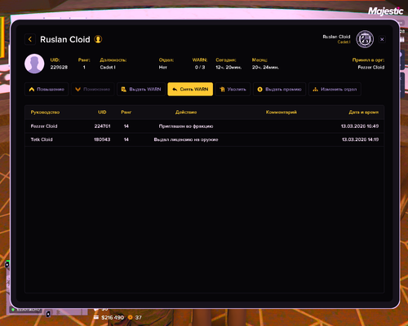Click the timestamp 13.03.2026 14:19
This screenshot has height=326, width=408.
tap(361, 139)
